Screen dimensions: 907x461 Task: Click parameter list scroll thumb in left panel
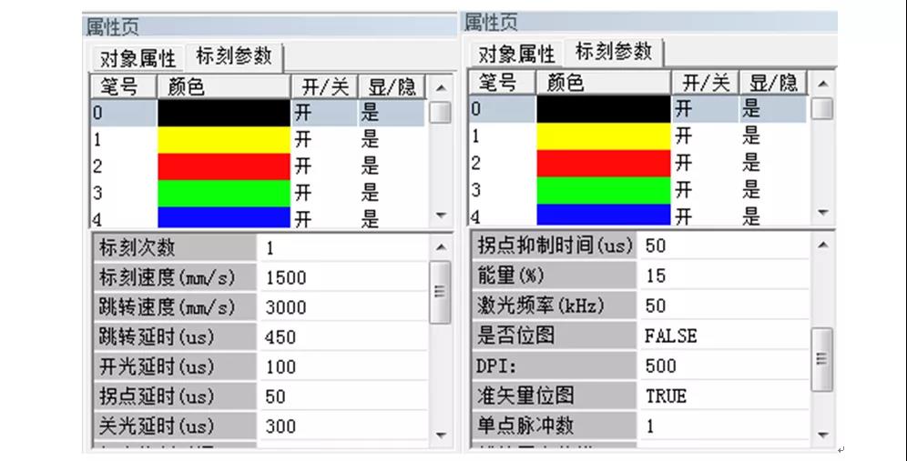[440, 292]
